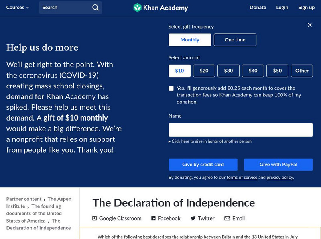Select the $30 donation amount

click(228, 70)
